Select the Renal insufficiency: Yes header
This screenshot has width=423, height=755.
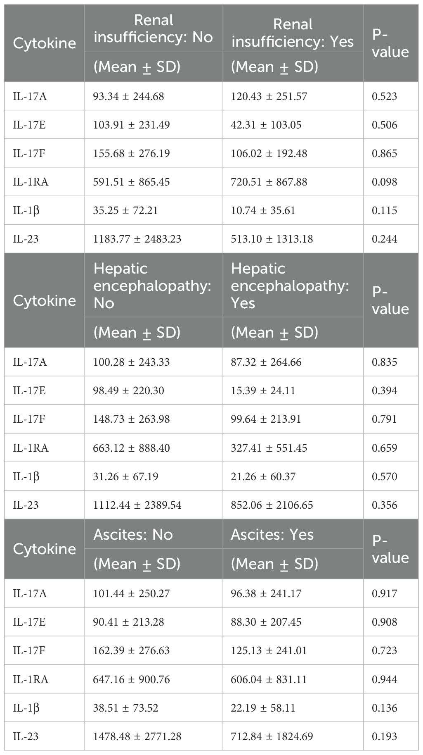pyautogui.click(x=293, y=33)
